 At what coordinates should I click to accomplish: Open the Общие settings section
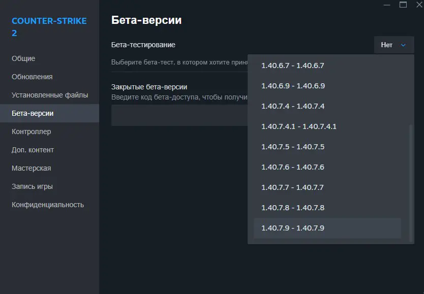tap(49, 58)
